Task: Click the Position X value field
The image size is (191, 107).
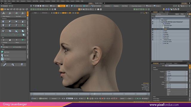Action: (x=177, y=72)
